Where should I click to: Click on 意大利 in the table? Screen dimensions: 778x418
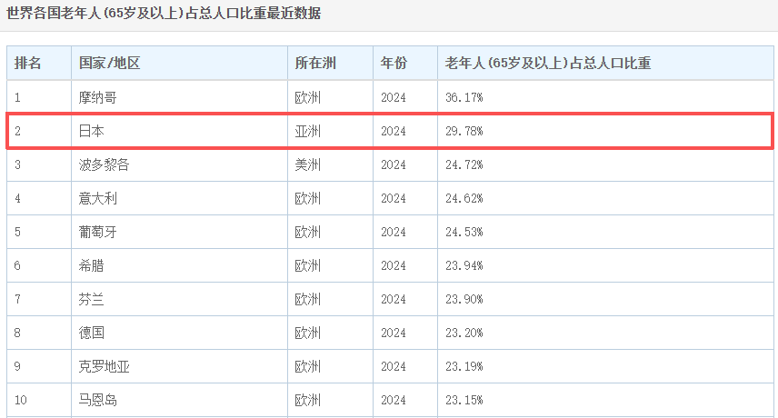point(98,198)
